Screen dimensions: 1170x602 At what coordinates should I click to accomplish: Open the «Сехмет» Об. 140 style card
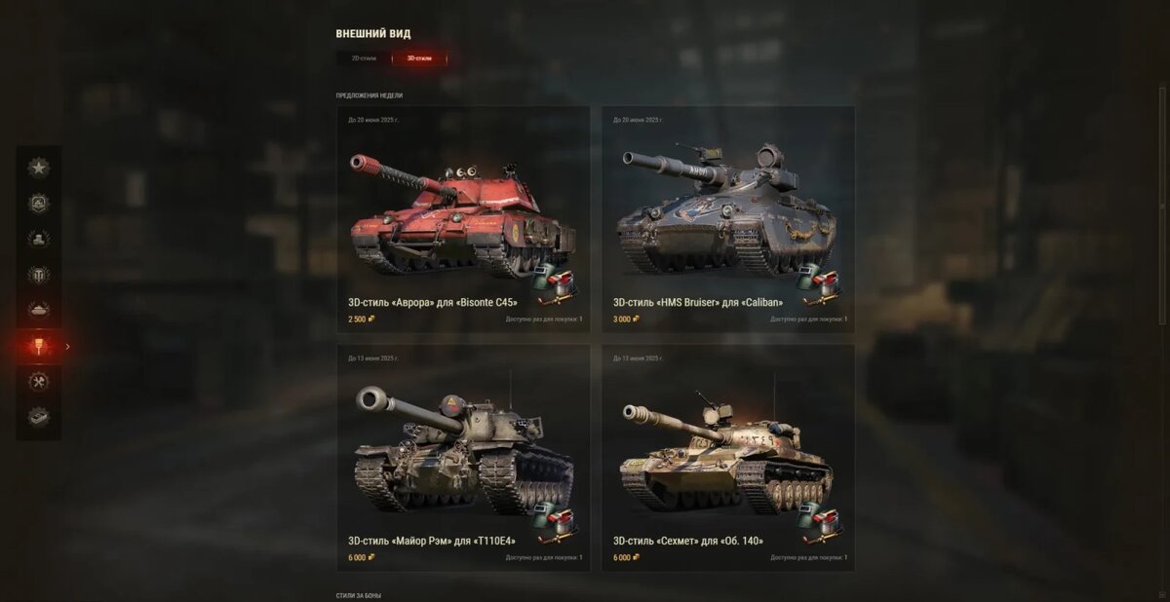[x=728, y=458]
